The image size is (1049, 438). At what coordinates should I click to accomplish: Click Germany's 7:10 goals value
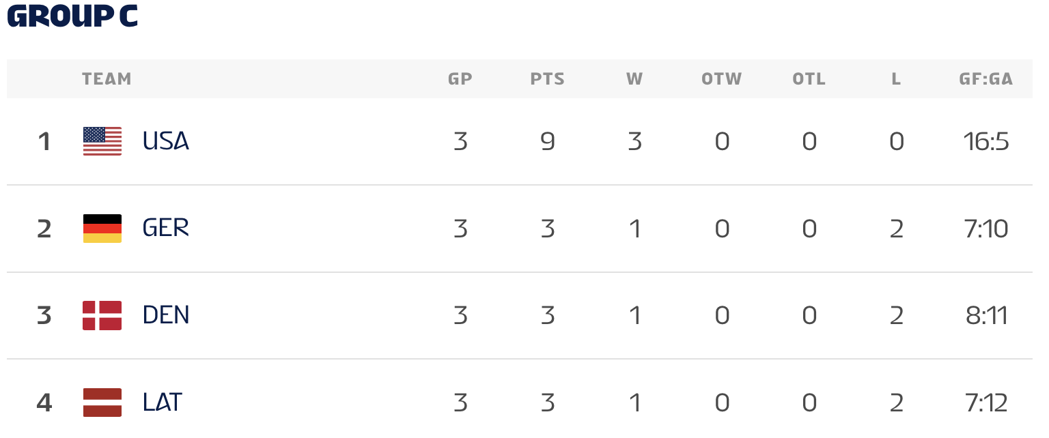(986, 228)
